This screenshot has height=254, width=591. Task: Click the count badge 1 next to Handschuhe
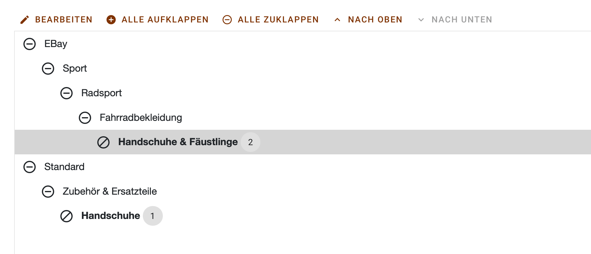pyautogui.click(x=153, y=216)
